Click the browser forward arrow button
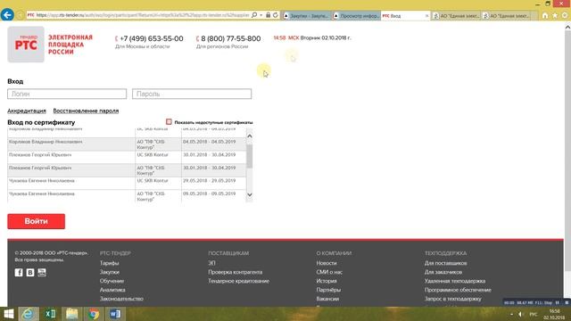The image size is (571, 321). (x=21, y=15)
